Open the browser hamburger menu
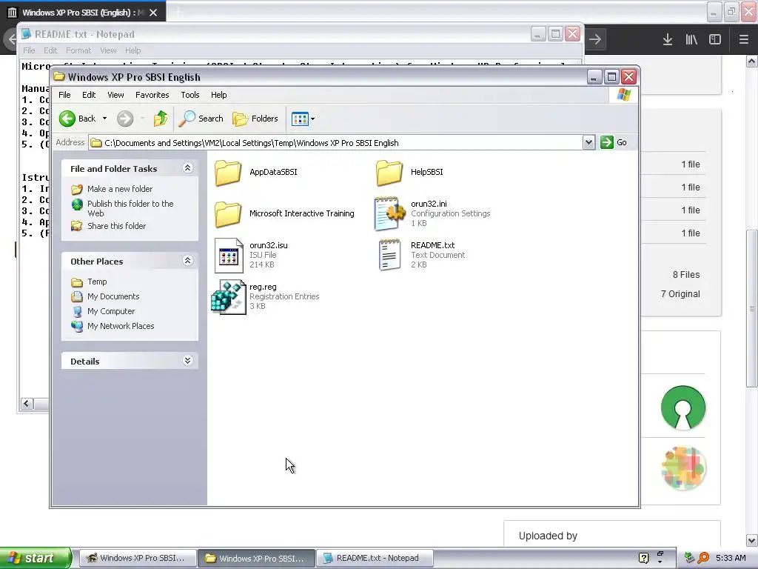 tap(744, 40)
